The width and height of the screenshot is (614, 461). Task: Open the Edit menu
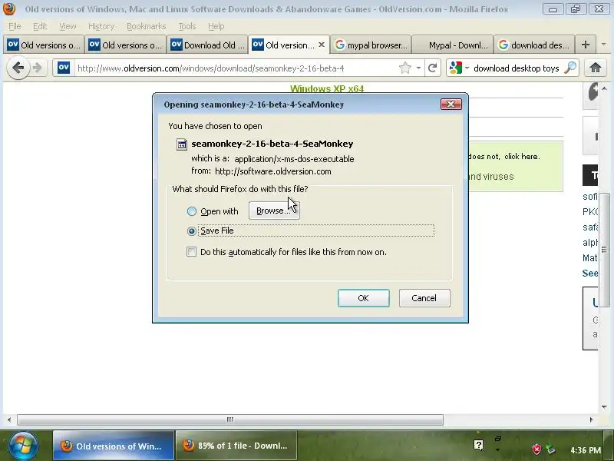coord(40,26)
